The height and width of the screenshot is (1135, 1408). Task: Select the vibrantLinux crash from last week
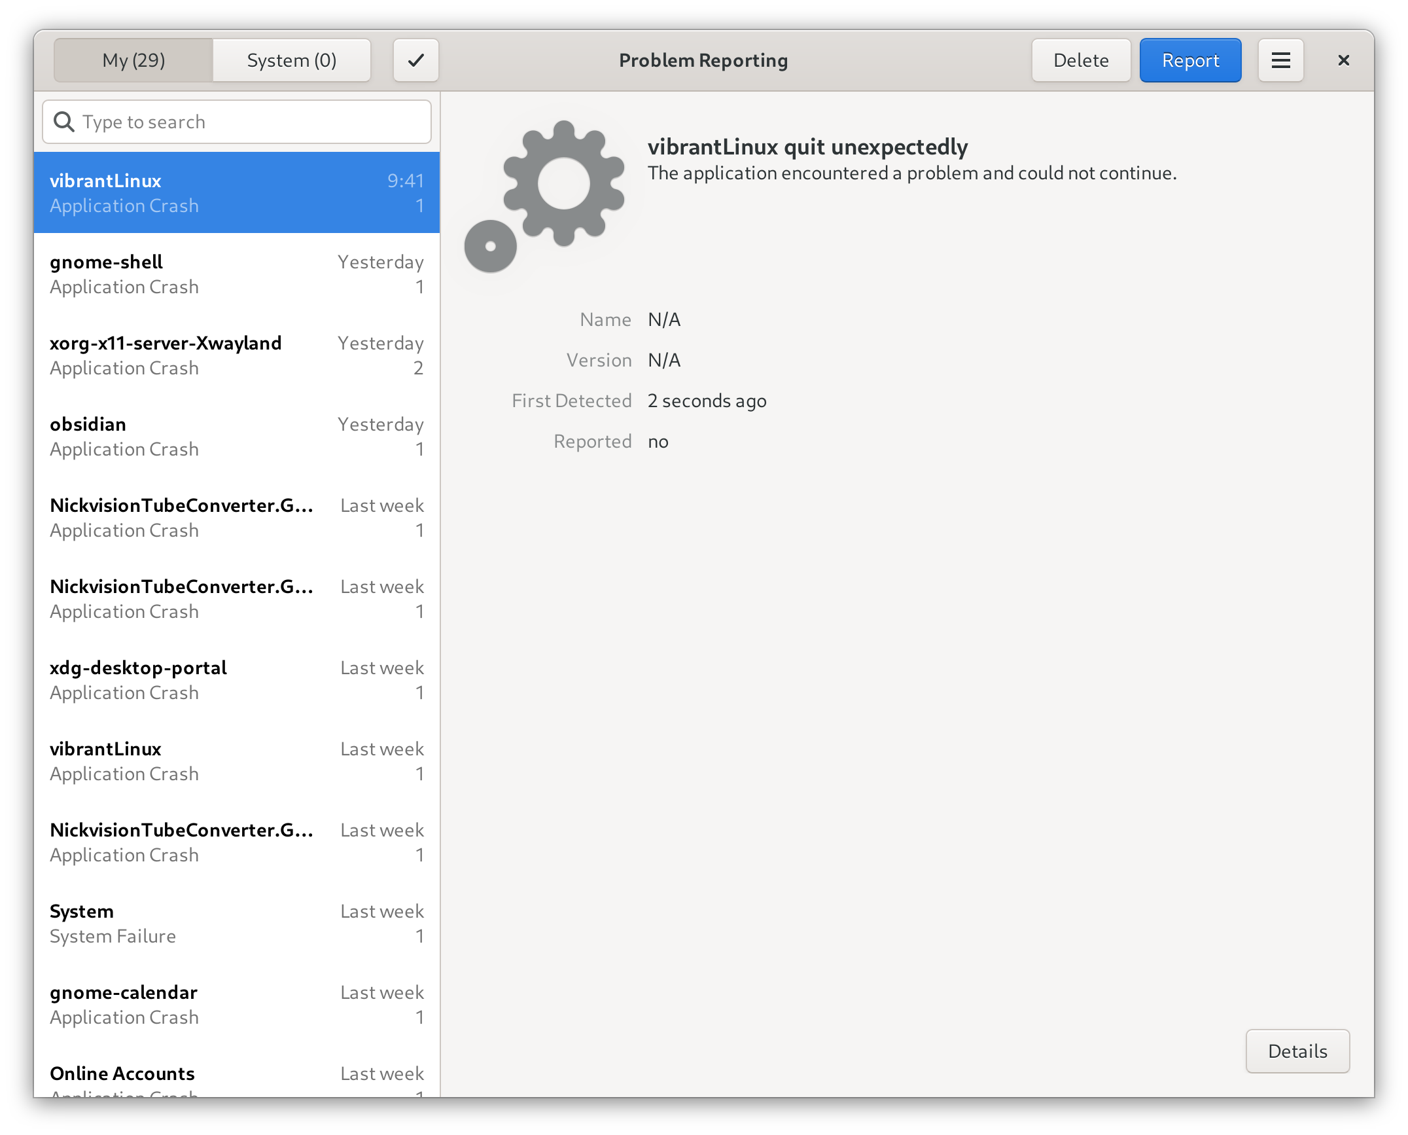pos(236,760)
